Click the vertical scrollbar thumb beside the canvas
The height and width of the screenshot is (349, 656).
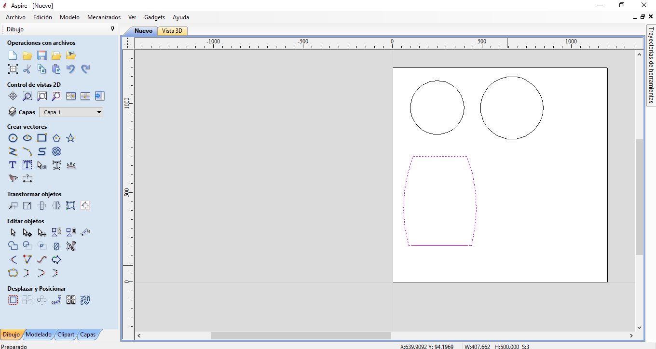click(x=639, y=197)
